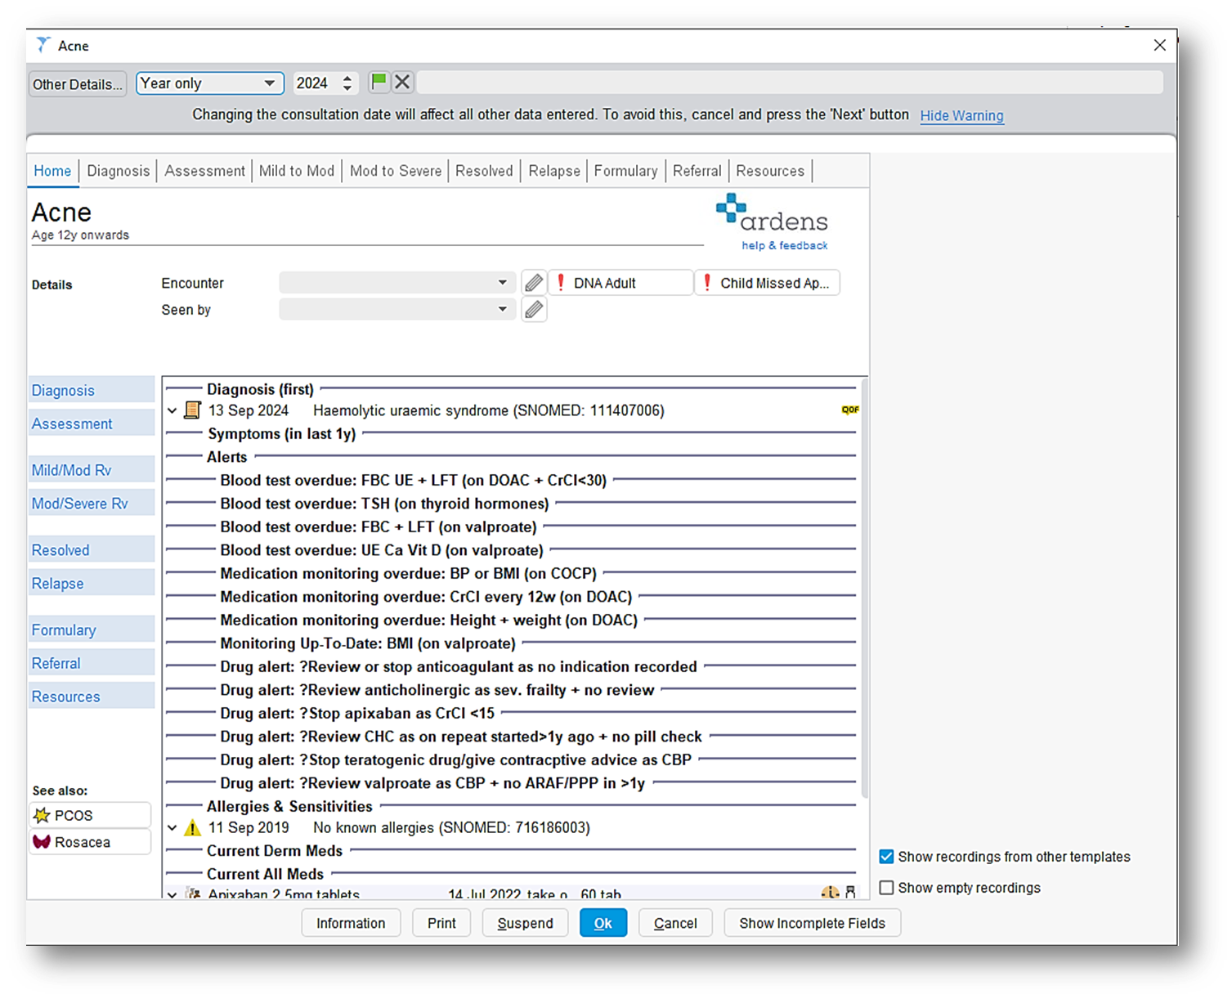Click the Acne window title icon

tap(43, 45)
